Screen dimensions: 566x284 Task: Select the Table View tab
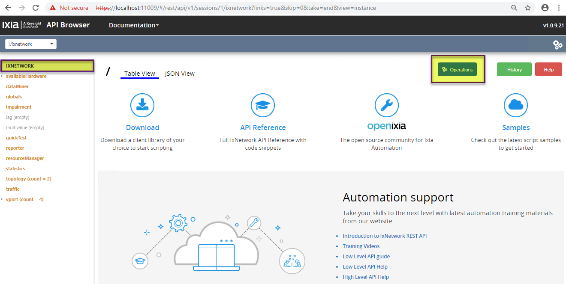[x=139, y=74]
